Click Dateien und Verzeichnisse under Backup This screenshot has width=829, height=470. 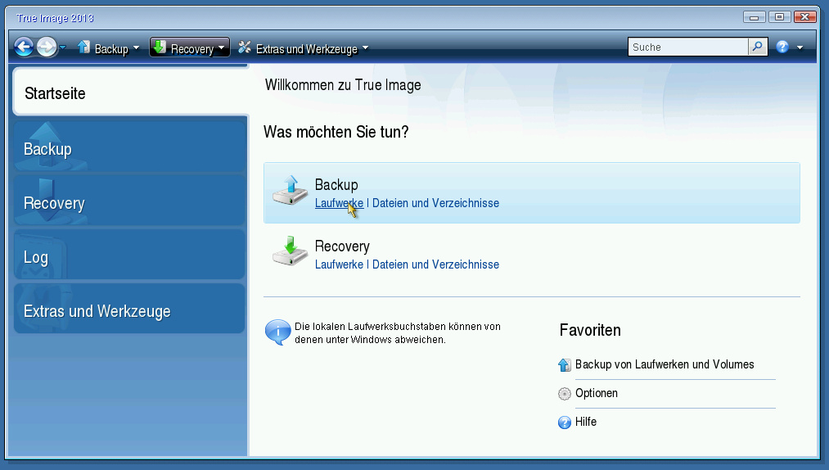coord(435,203)
